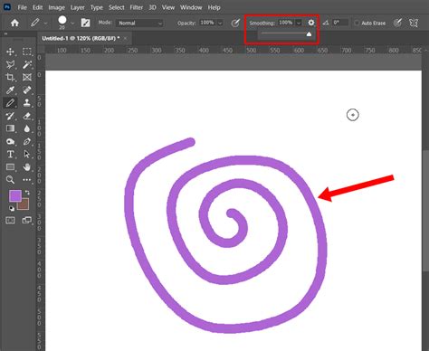The width and height of the screenshot is (429, 351).
Task: Select the Rectangle shape tool
Action: 10,166
